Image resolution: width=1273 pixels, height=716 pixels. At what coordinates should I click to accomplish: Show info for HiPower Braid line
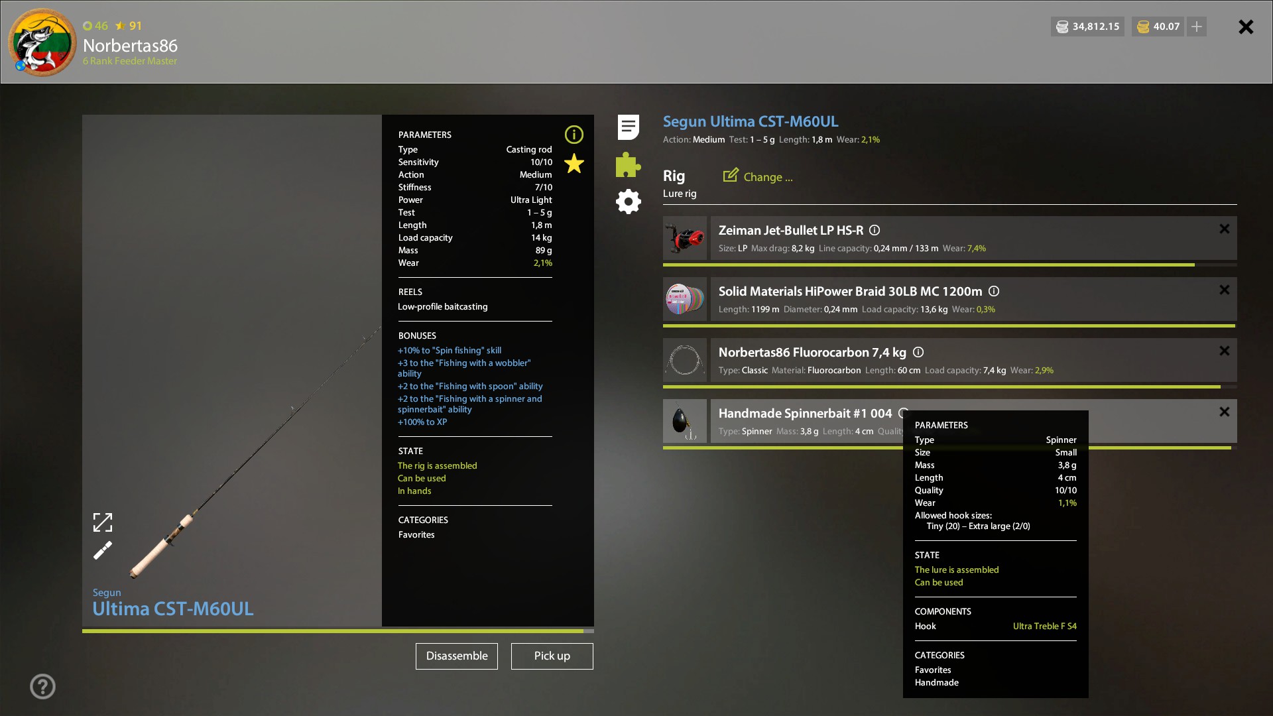click(x=993, y=291)
